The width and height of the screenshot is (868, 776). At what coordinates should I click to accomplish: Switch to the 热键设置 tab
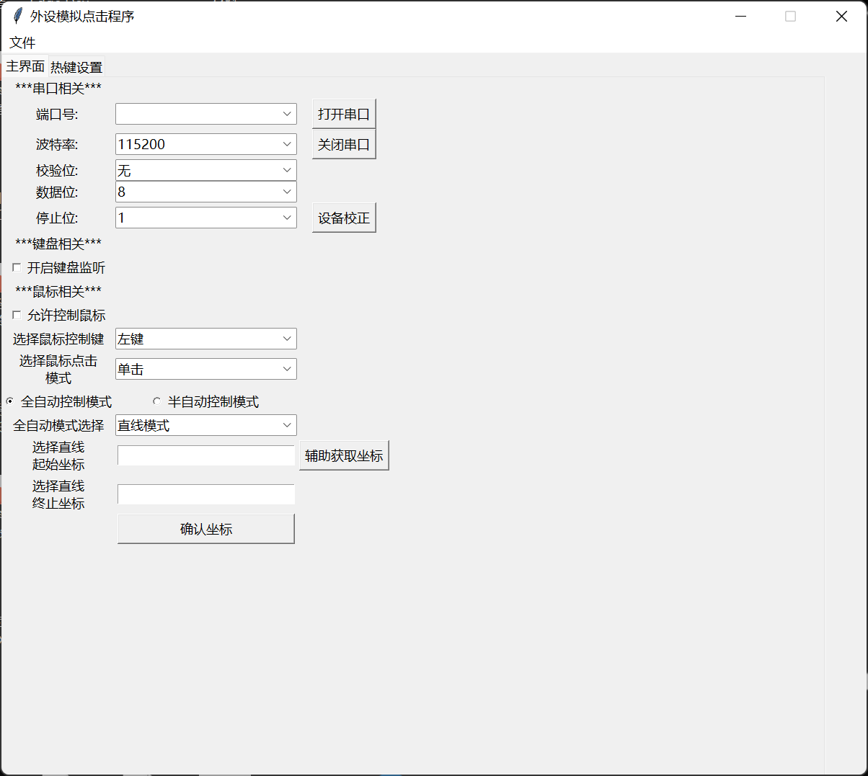tap(76, 66)
